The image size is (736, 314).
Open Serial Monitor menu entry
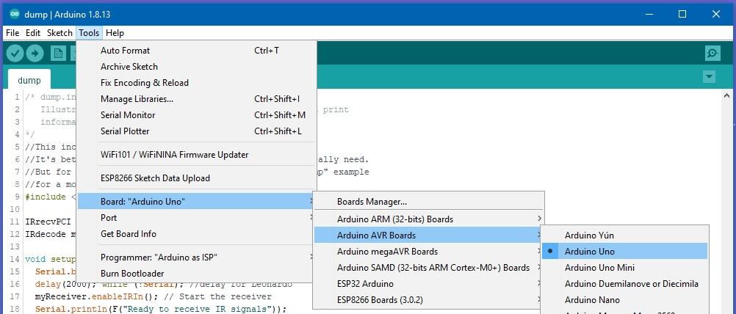pos(197,115)
